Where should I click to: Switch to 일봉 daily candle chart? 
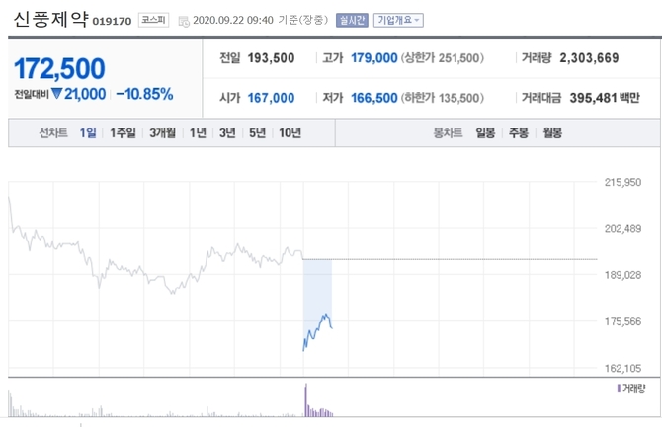pyautogui.click(x=485, y=133)
